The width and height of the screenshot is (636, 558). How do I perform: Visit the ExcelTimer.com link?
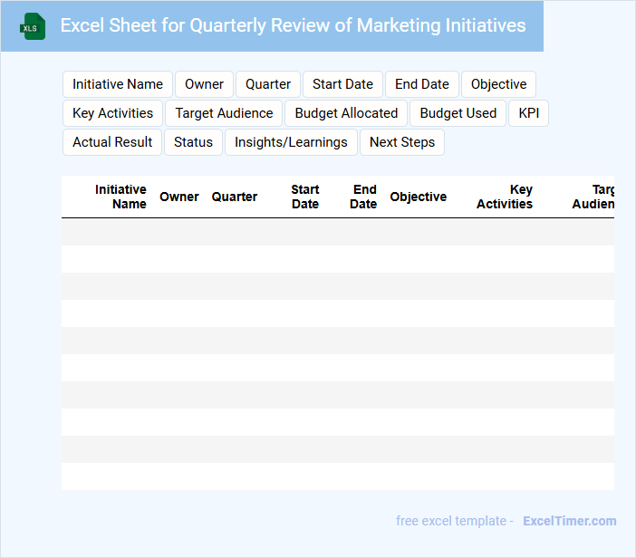click(570, 521)
